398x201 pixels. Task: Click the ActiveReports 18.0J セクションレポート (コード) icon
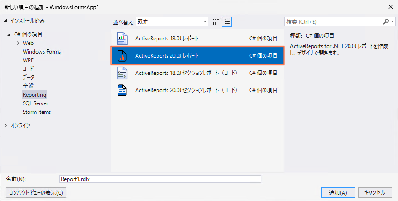click(122, 73)
